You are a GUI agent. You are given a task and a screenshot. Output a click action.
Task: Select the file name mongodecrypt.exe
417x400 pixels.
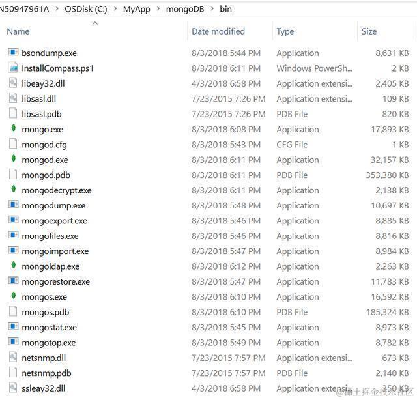click(x=57, y=190)
